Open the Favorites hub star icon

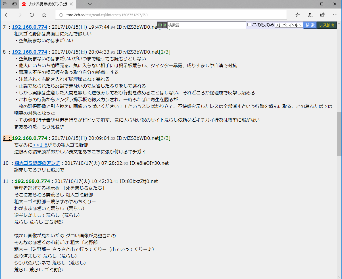tap(298, 15)
